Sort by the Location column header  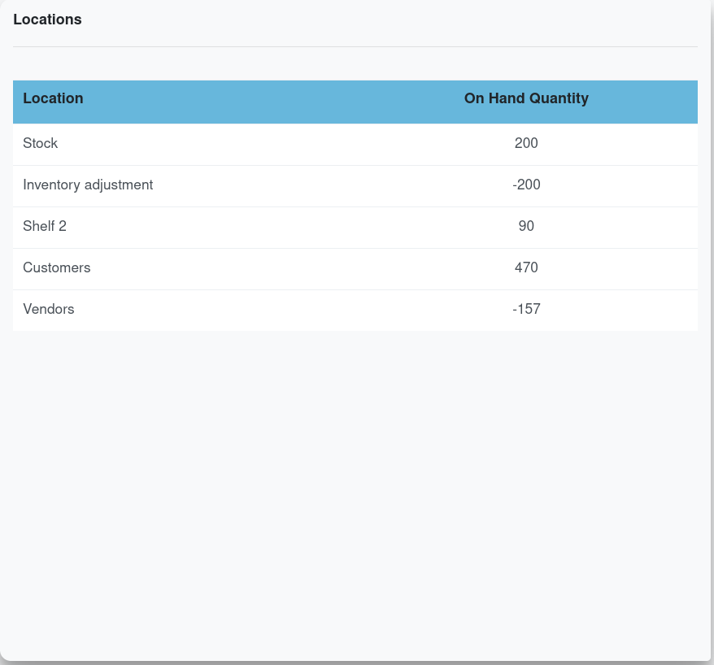53,98
